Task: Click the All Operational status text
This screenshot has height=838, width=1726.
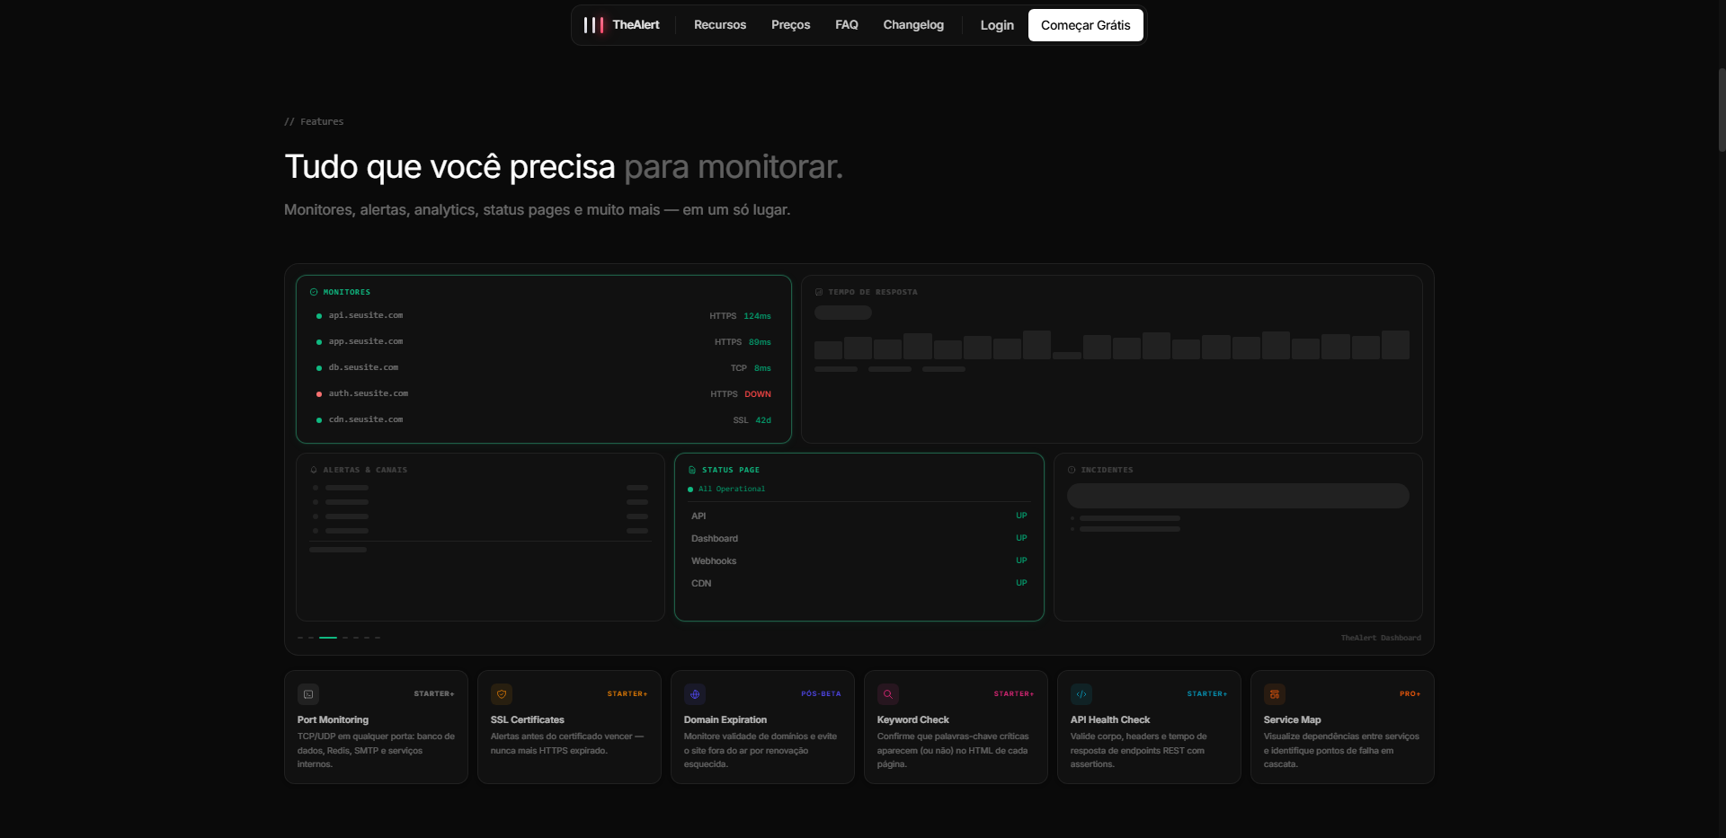Action: pos(732,490)
